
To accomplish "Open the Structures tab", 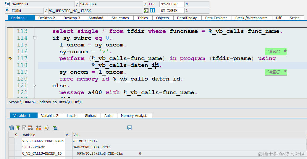I will tap(120, 18).
